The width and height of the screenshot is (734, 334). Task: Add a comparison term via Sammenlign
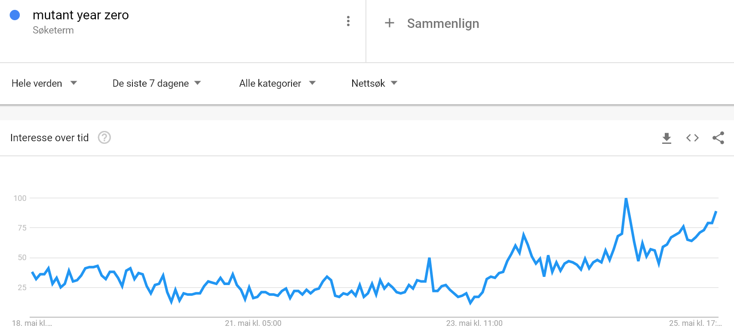click(443, 23)
